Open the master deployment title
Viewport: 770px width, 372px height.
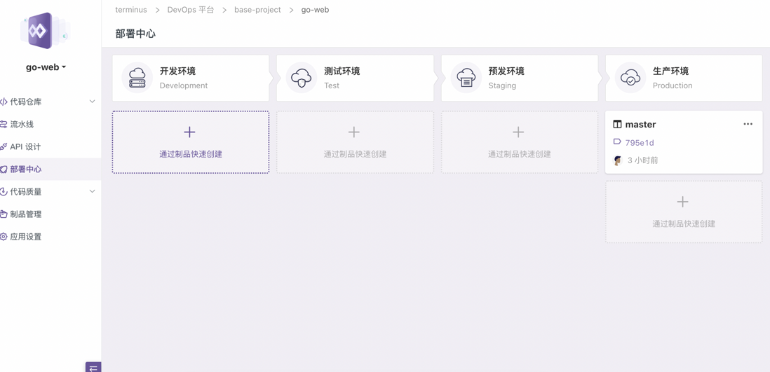(x=640, y=125)
